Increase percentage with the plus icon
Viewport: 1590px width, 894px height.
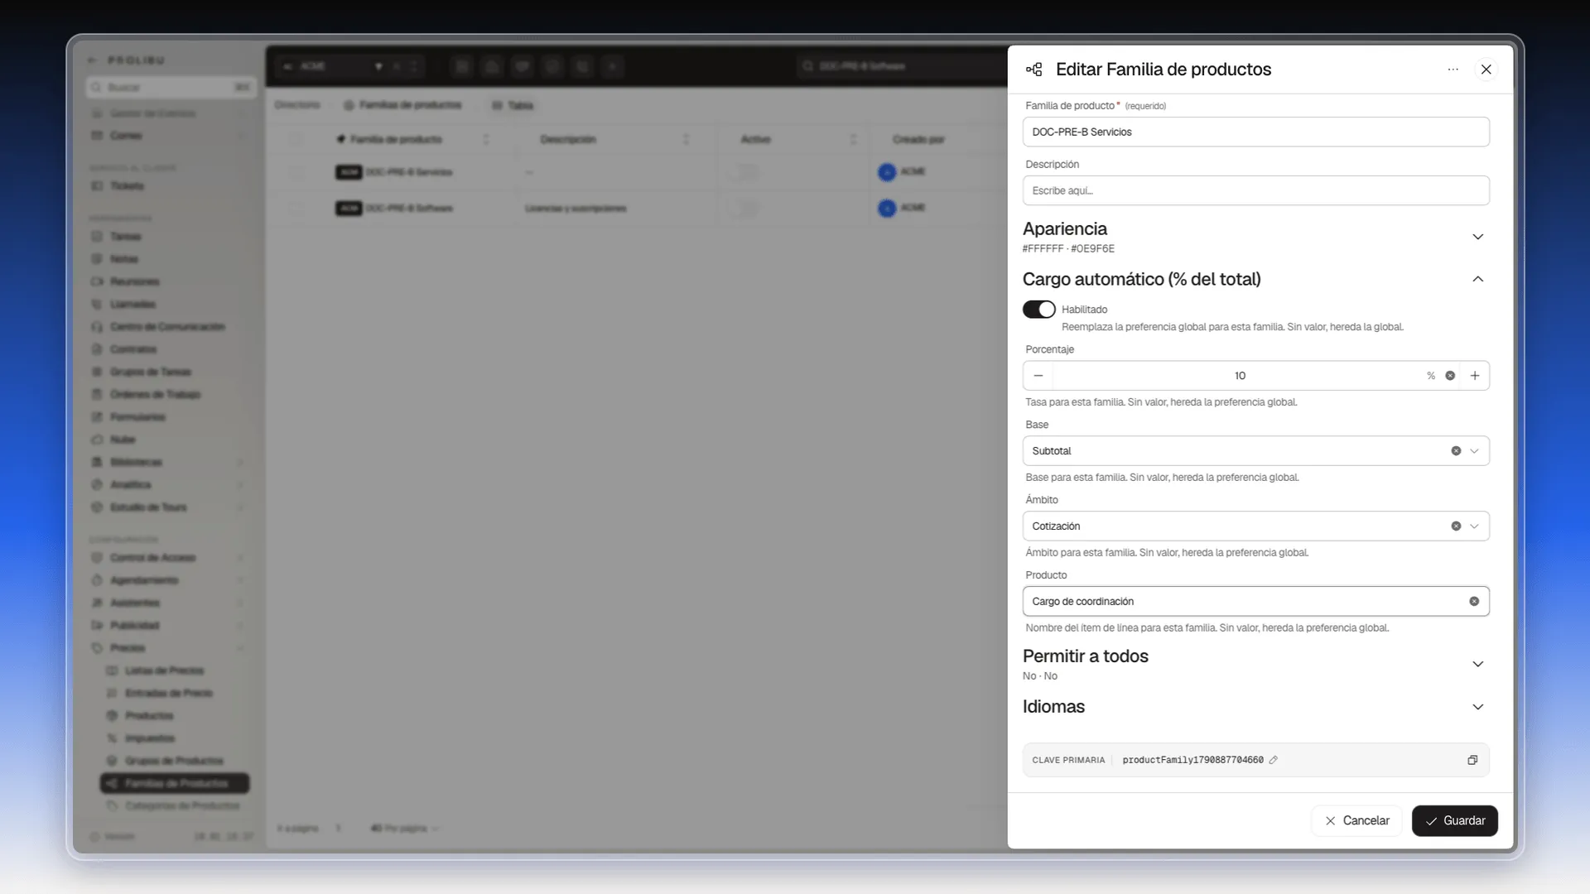[1475, 376]
